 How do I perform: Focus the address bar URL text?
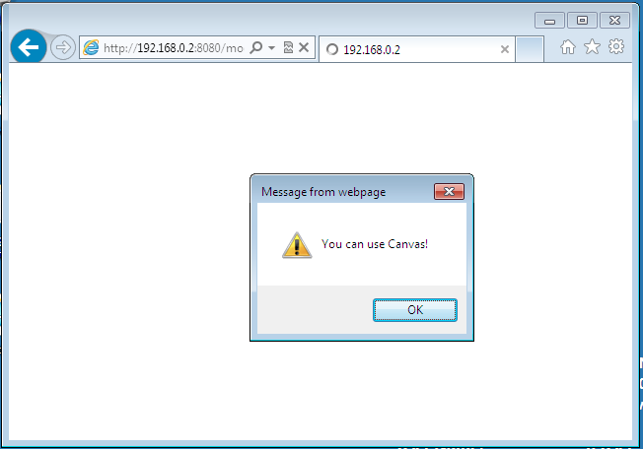tap(173, 48)
